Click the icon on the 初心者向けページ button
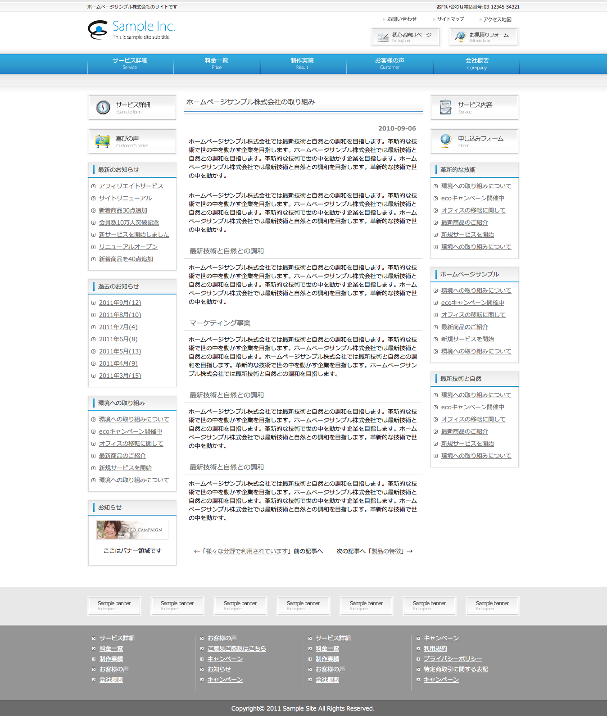 click(x=383, y=37)
